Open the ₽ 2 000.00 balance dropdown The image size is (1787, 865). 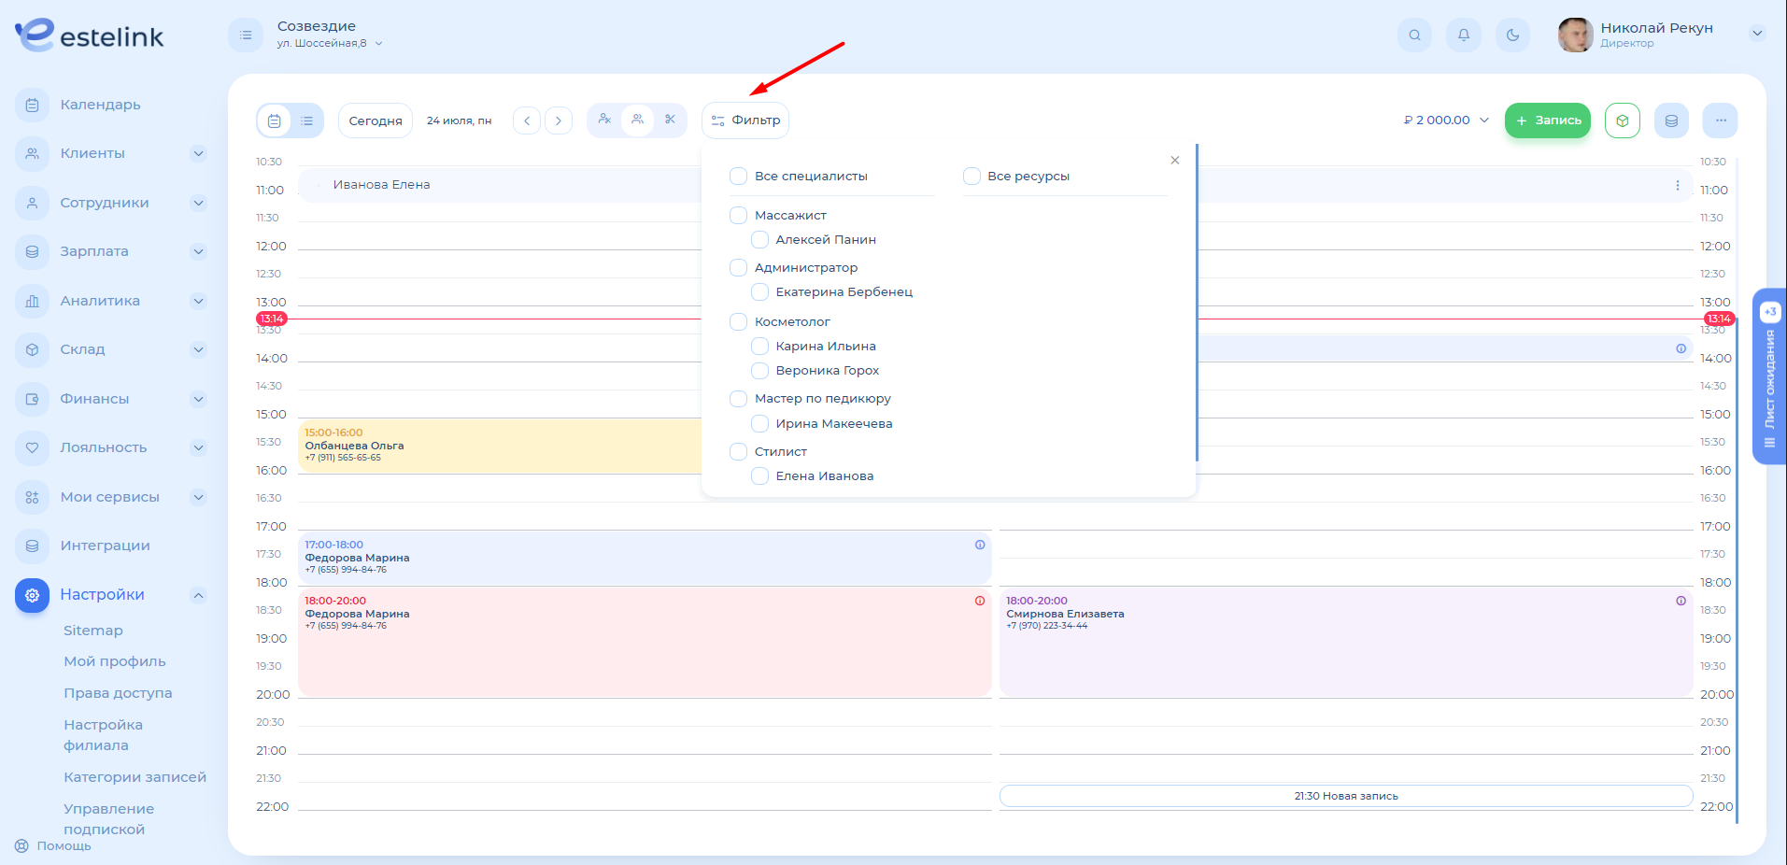1446,121
